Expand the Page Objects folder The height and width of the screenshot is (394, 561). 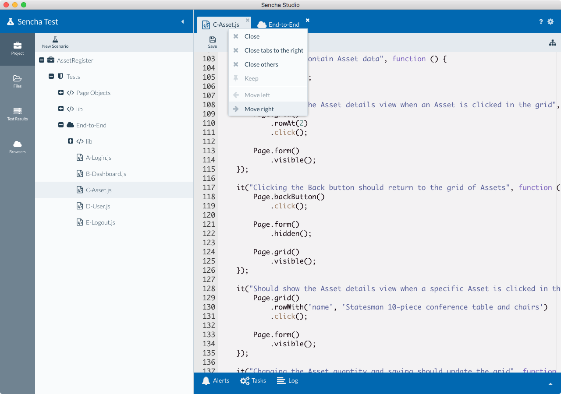click(x=61, y=93)
